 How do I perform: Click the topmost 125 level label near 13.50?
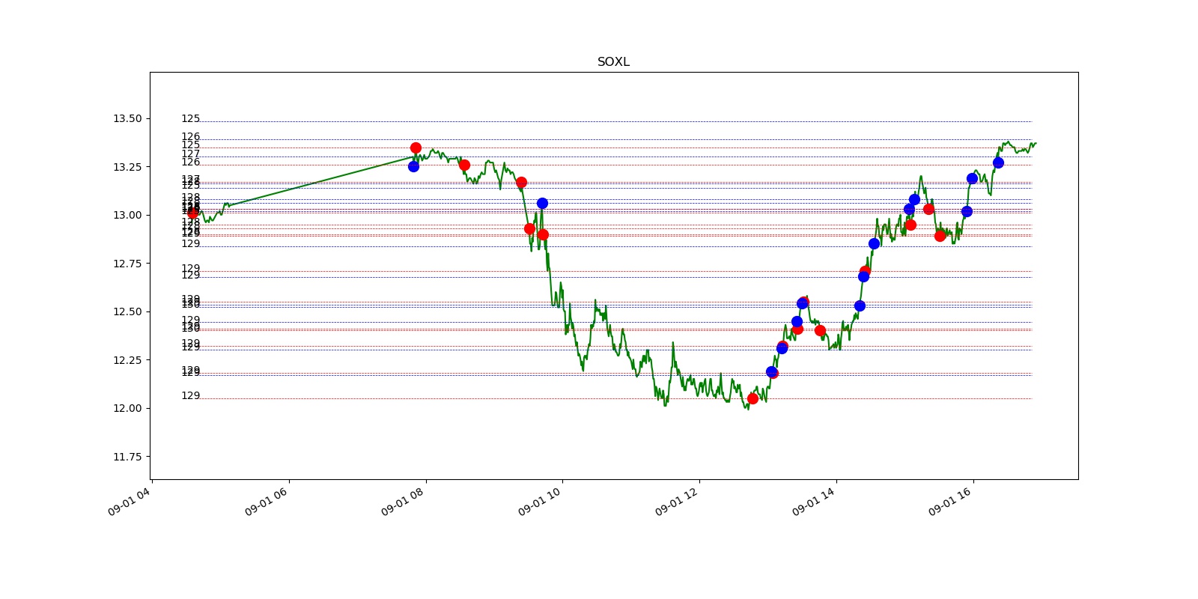pyautogui.click(x=191, y=119)
